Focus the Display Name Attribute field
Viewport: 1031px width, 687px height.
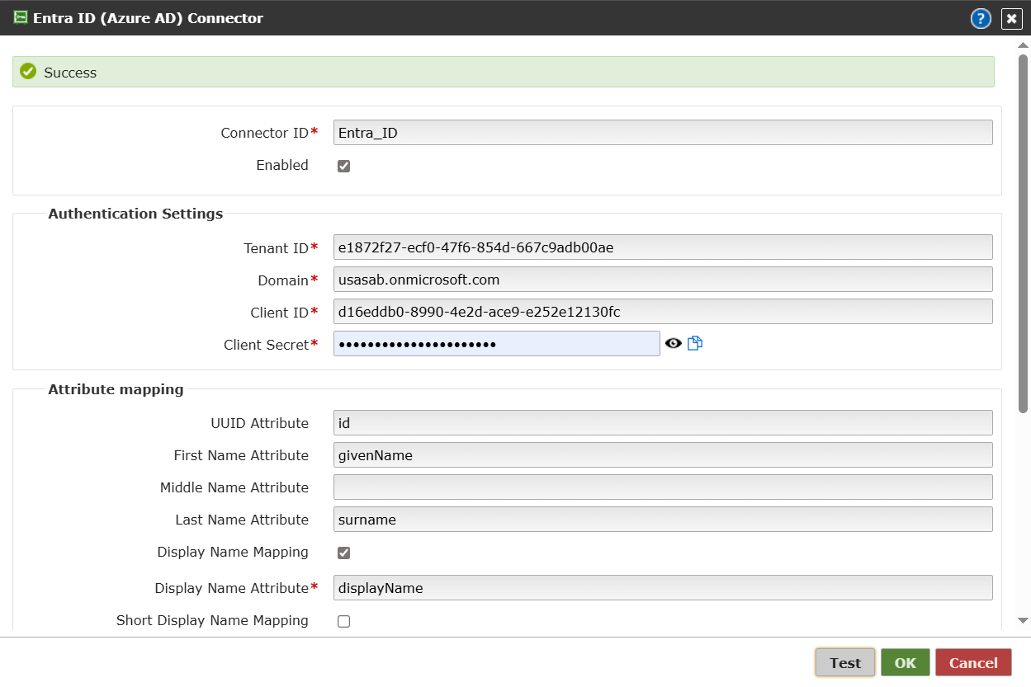(662, 588)
